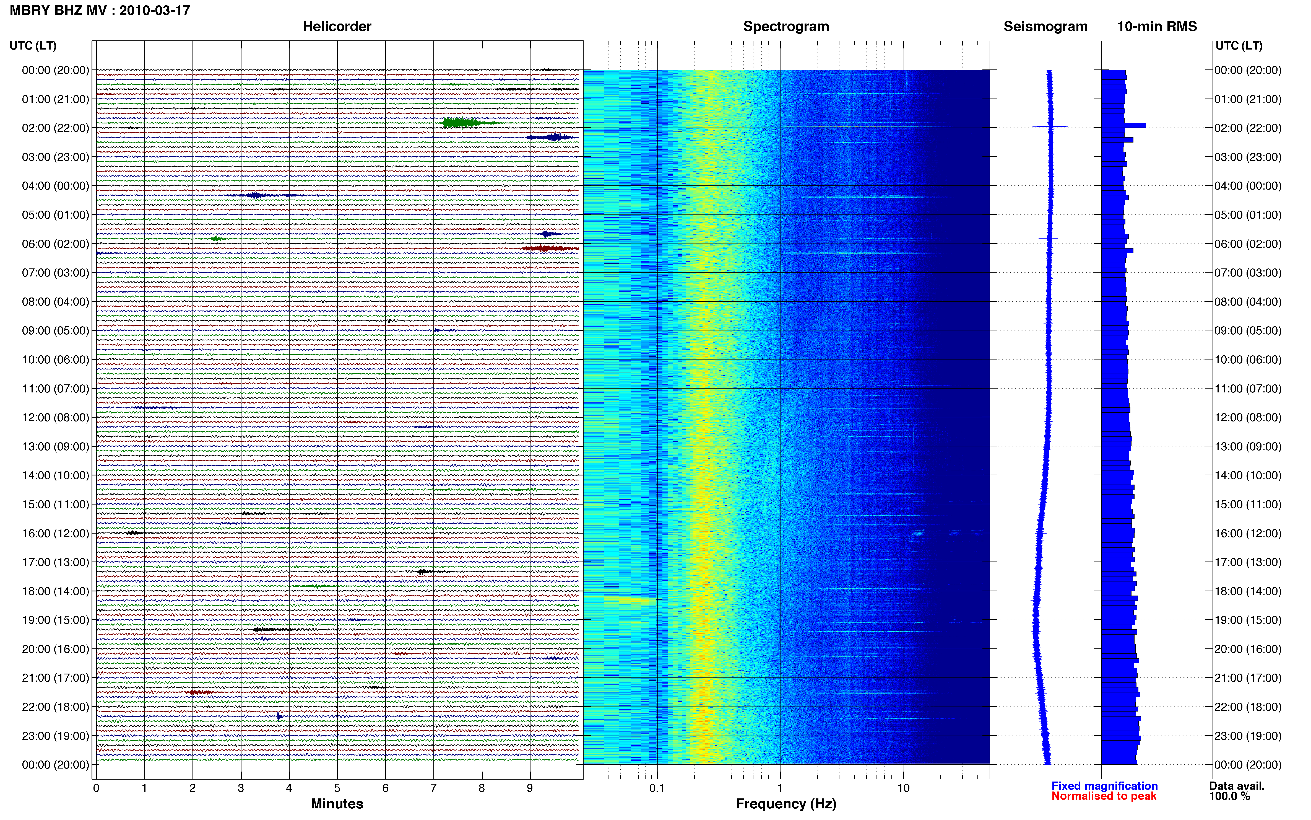
Task: Click right-axis time label '13:00 (09:00)'
Action: pyautogui.click(x=1248, y=446)
